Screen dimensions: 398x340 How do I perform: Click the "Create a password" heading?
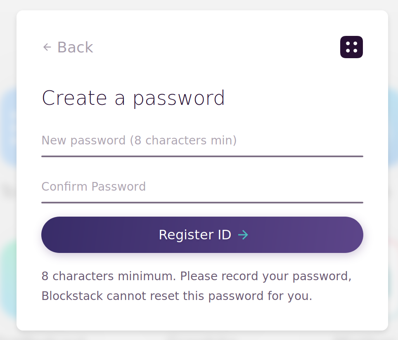(133, 98)
